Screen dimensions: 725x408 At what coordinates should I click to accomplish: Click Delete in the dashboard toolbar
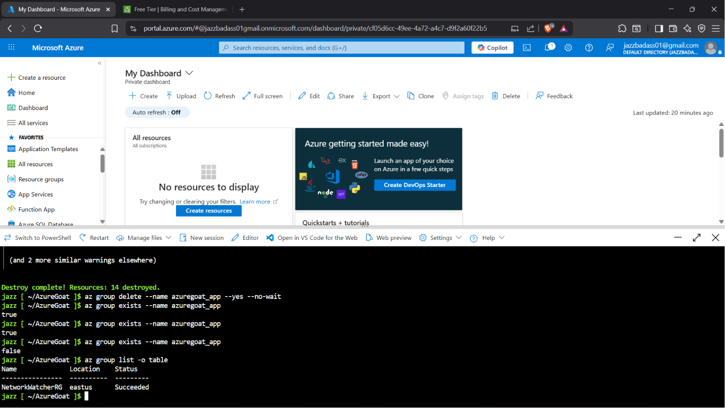click(506, 96)
